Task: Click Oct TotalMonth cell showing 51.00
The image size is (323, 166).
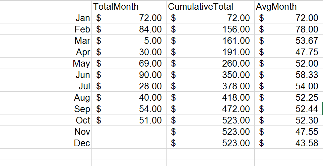Action: pyautogui.click(x=129, y=120)
